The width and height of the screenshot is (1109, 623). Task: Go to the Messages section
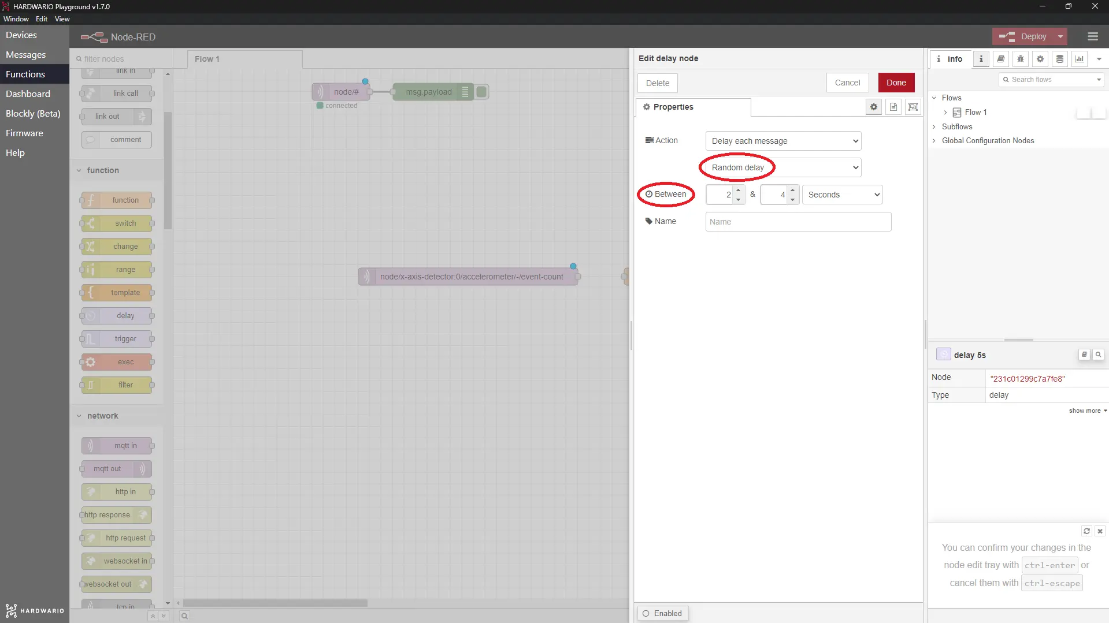coord(35,55)
